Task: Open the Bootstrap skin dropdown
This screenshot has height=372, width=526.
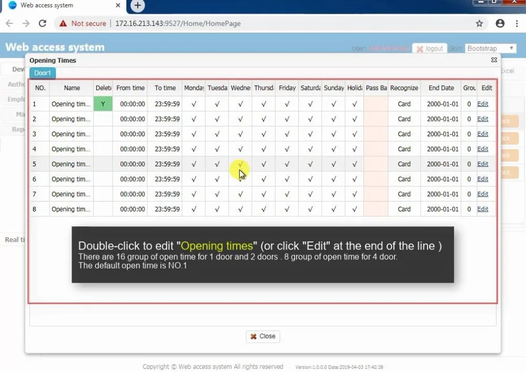Action: tap(490, 48)
